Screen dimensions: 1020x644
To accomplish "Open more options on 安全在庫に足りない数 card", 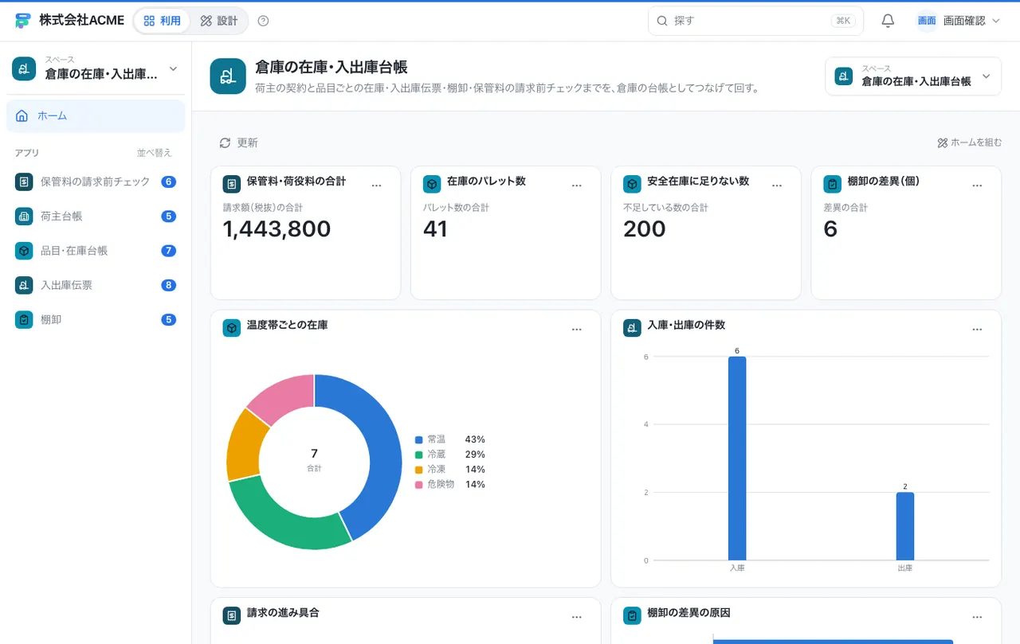I will tap(777, 185).
